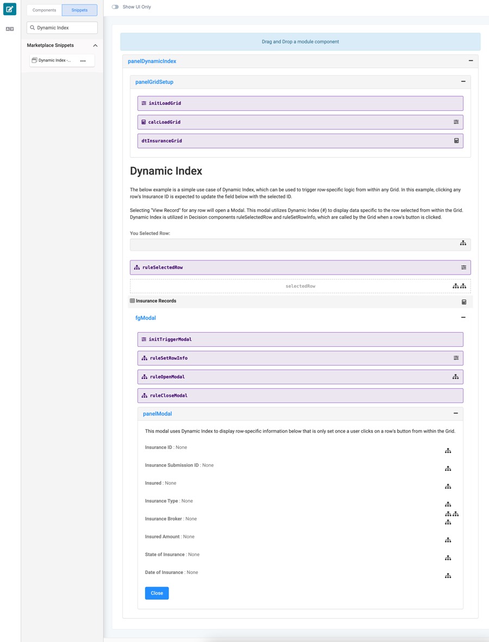Click the Dynamic Index search field
This screenshot has height=642, width=489.
coord(62,28)
